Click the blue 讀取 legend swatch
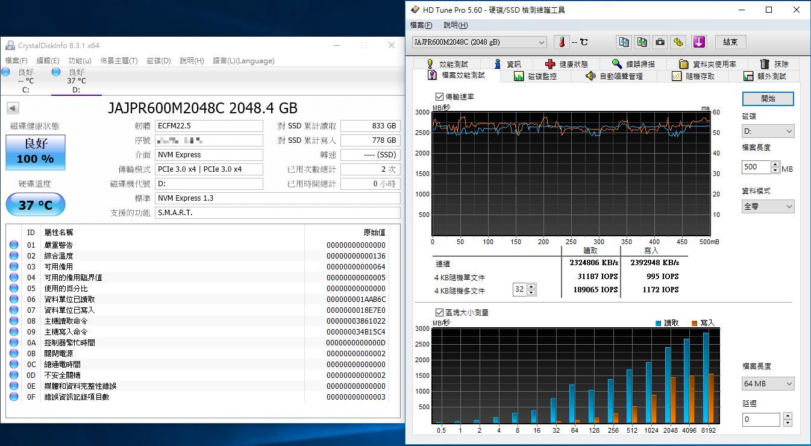 point(659,324)
